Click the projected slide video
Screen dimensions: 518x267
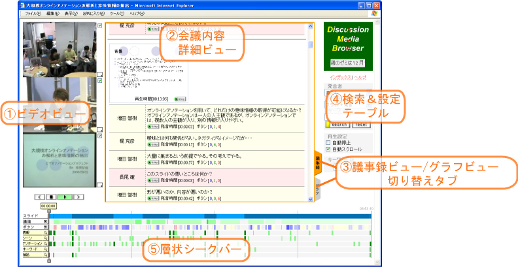pyautogui.click(x=60, y=160)
